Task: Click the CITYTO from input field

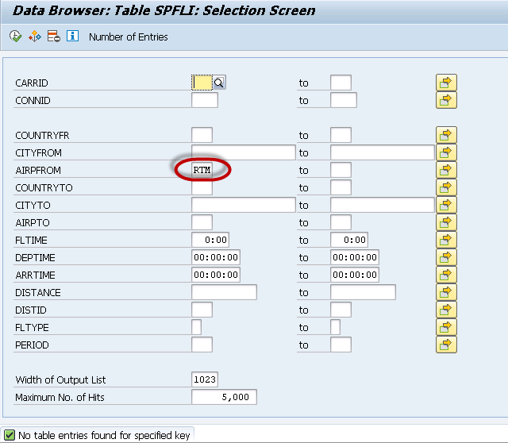Action: coord(244,205)
